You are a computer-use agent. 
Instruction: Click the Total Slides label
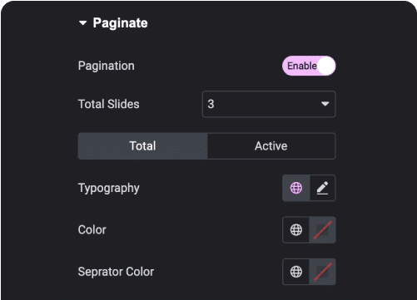[109, 104]
